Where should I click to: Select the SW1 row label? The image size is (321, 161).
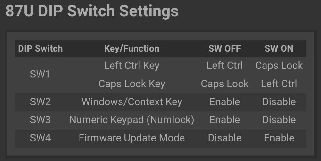(x=40, y=74)
